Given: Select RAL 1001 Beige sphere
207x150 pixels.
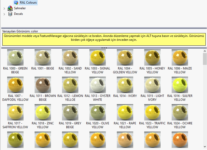Looking at the screenshot, I should coord(43,57).
